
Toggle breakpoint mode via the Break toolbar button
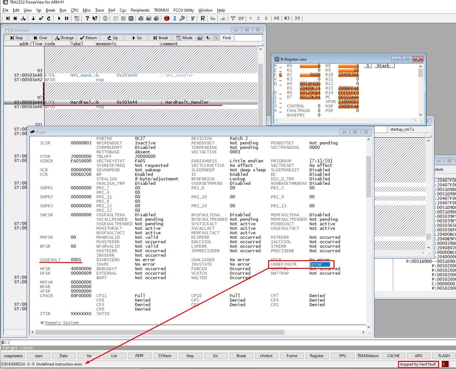pyautogui.click(x=160, y=38)
